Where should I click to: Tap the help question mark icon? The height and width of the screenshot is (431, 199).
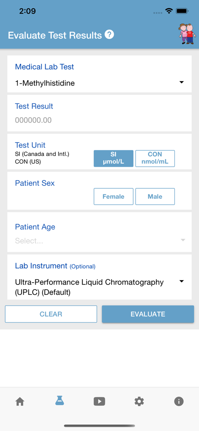[x=109, y=34]
